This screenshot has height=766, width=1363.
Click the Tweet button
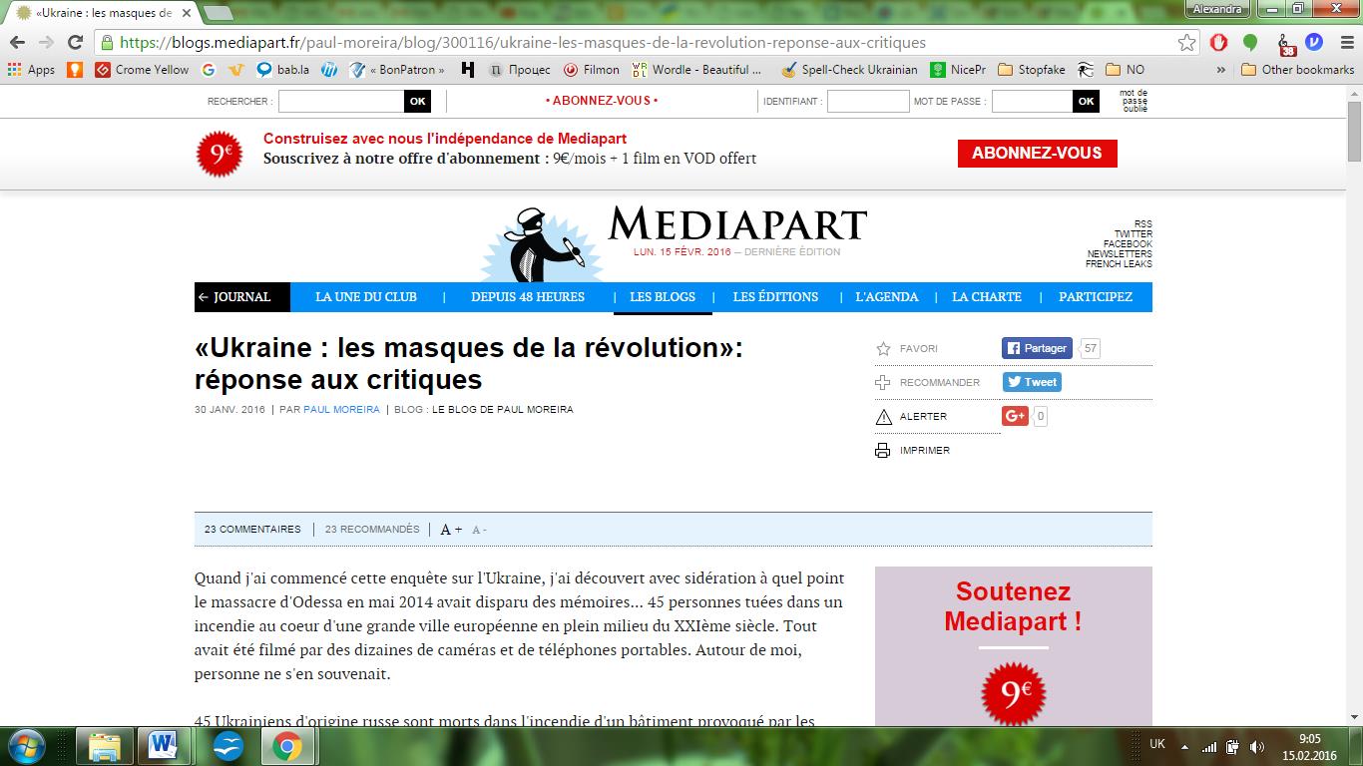(1032, 382)
